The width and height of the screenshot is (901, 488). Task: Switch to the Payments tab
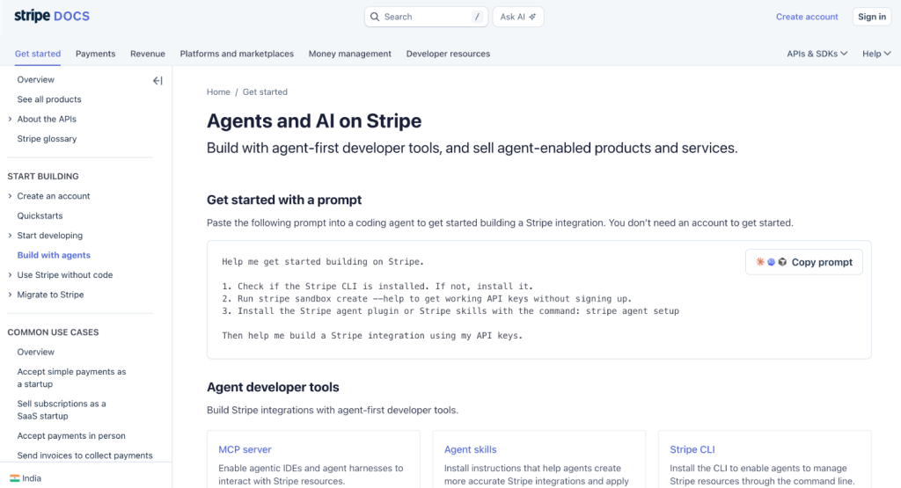(x=95, y=54)
